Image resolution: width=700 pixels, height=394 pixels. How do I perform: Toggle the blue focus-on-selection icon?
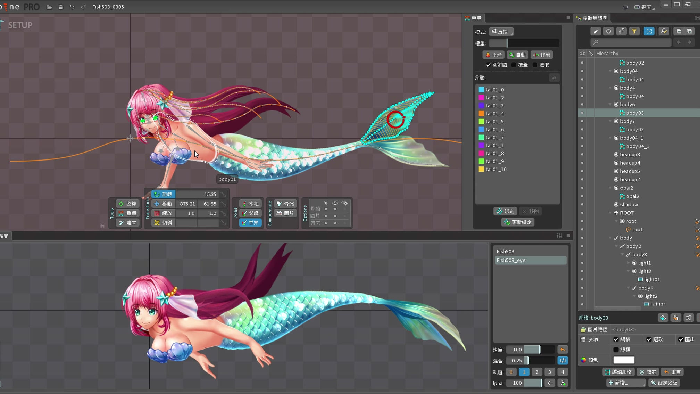(649, 31)
